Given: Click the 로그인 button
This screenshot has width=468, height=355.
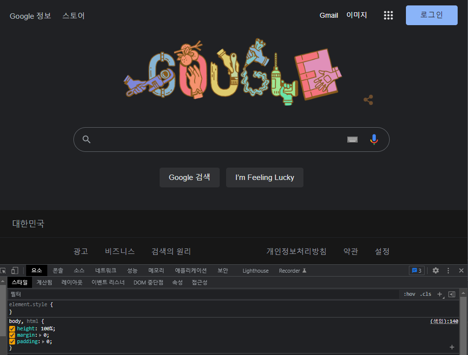Looking at the screenshot, I should (432, 15).
